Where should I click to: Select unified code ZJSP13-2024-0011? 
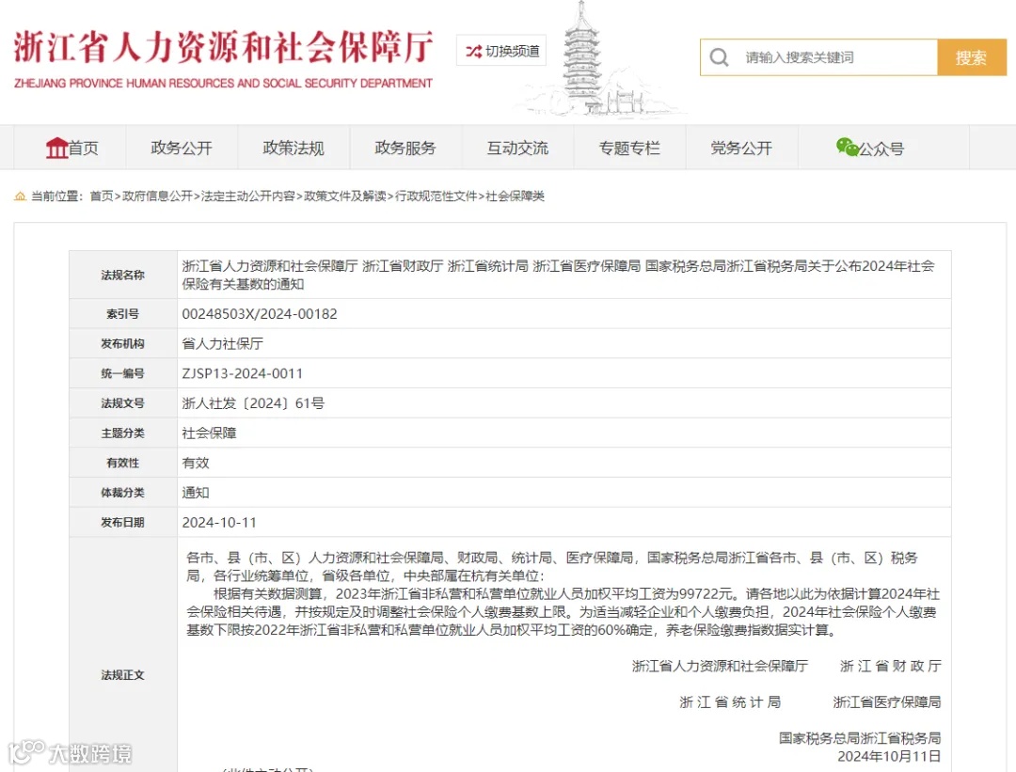243,373
